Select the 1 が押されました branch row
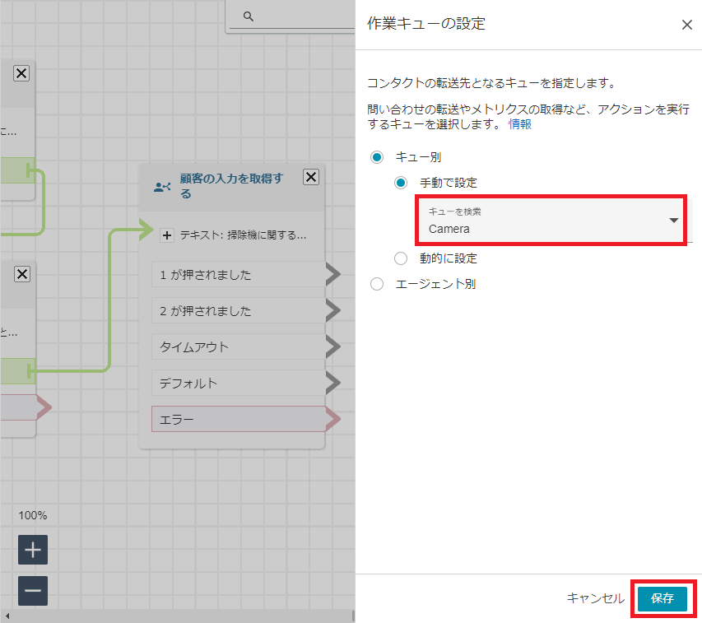This screenshot has height=623, width=702. coord(238,274)
